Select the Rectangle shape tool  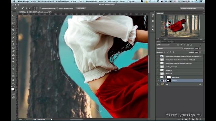(x=13, y=76)
